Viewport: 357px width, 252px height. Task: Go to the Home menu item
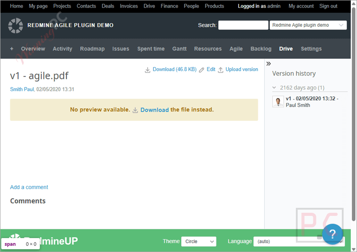click(17, 6)
